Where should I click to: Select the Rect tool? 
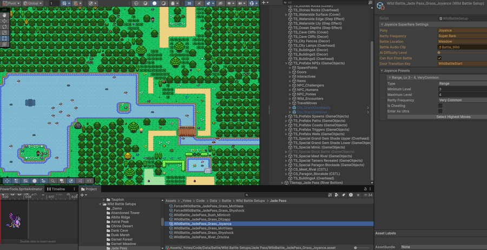pos(5,38)
